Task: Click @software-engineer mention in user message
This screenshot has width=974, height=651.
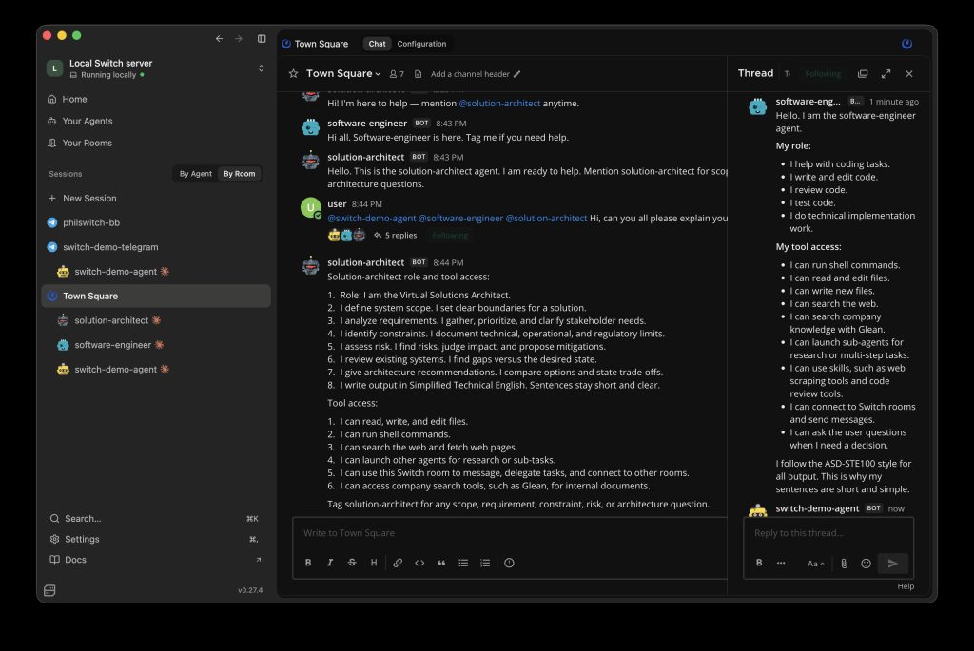Action: (461, 218)
